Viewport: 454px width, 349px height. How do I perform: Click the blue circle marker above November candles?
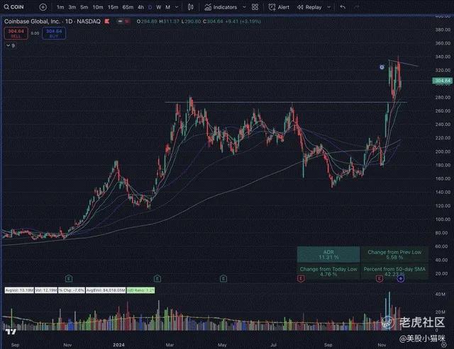pos(382,67)
